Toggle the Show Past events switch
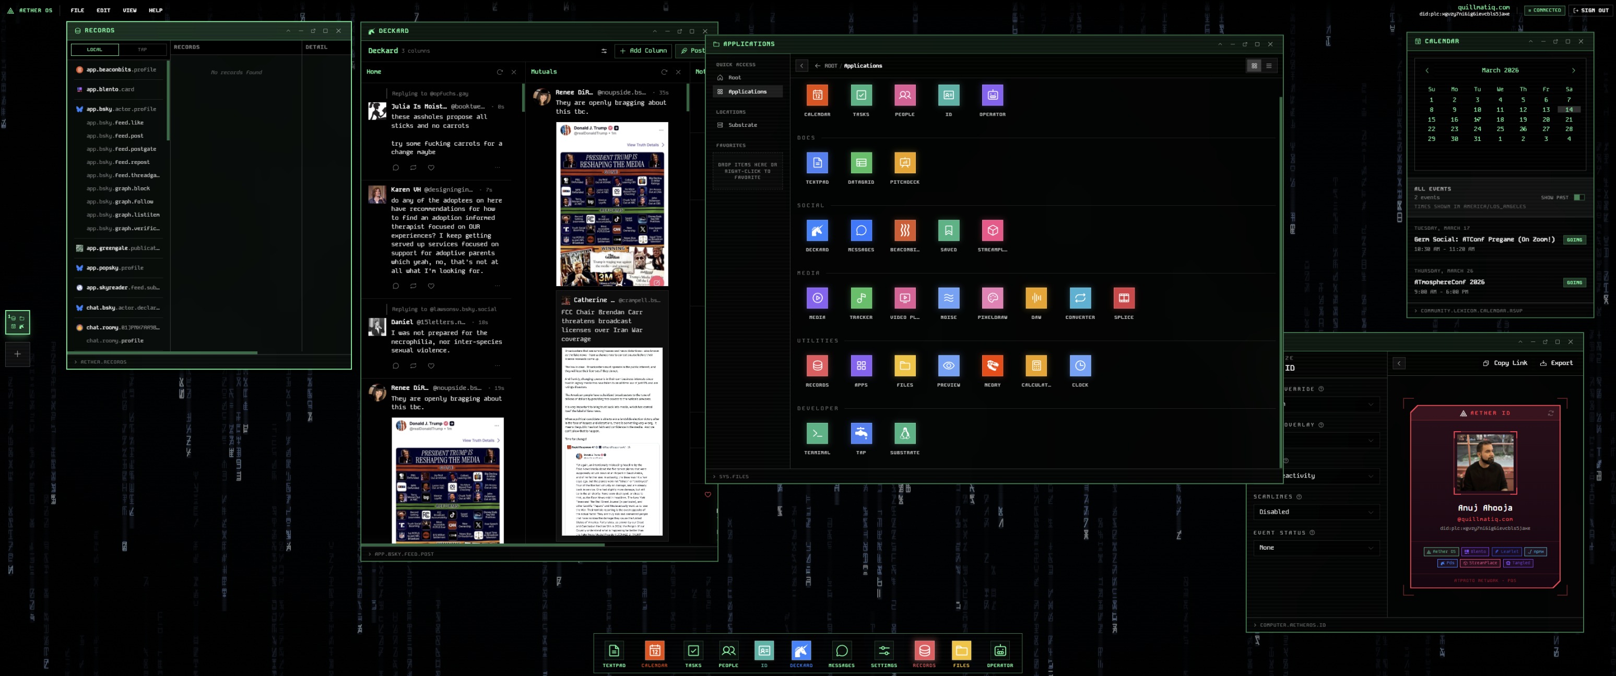Viewport: 1616px width, 676px height. tap(1578, 197)
